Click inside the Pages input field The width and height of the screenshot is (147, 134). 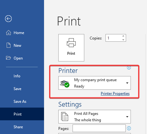coord(99,128)
